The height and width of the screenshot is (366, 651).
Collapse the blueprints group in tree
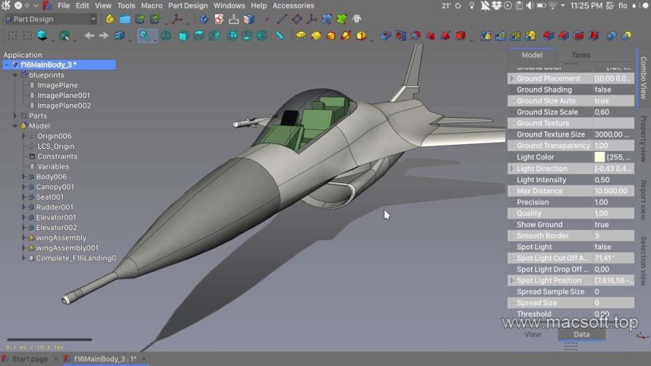[x=14, y=75]
